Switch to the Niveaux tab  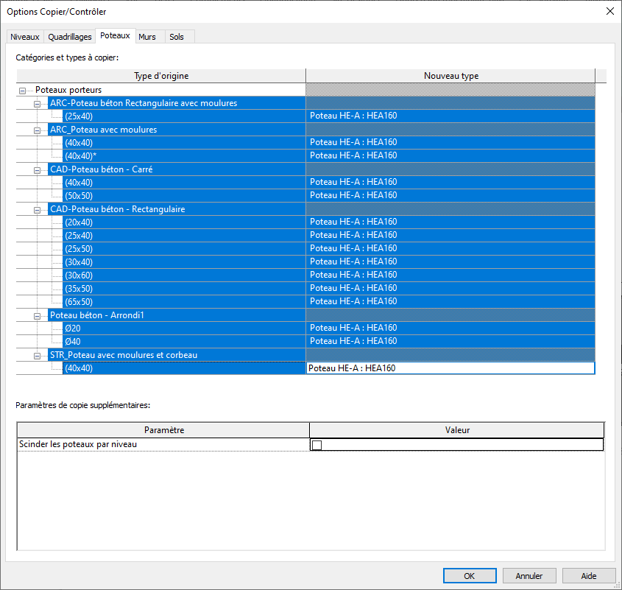(x=24, y=37)
